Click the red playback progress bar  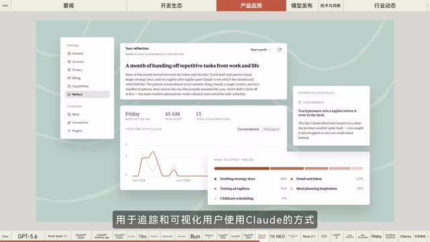tap(130, 241)
